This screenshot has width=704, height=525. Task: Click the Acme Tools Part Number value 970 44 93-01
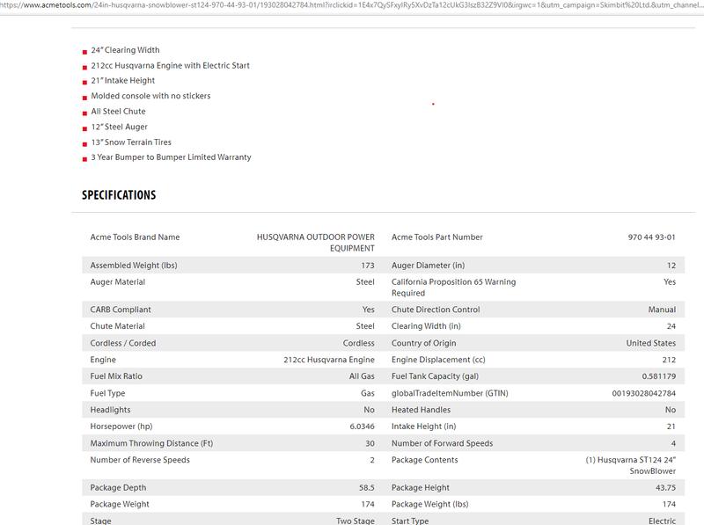651,237
